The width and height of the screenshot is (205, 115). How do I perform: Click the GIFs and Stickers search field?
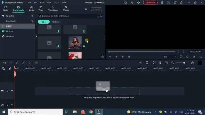click(68, 16)
